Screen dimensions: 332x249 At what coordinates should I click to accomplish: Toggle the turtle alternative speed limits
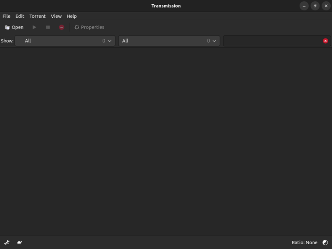pyautogui.click(x=19, y=243)
